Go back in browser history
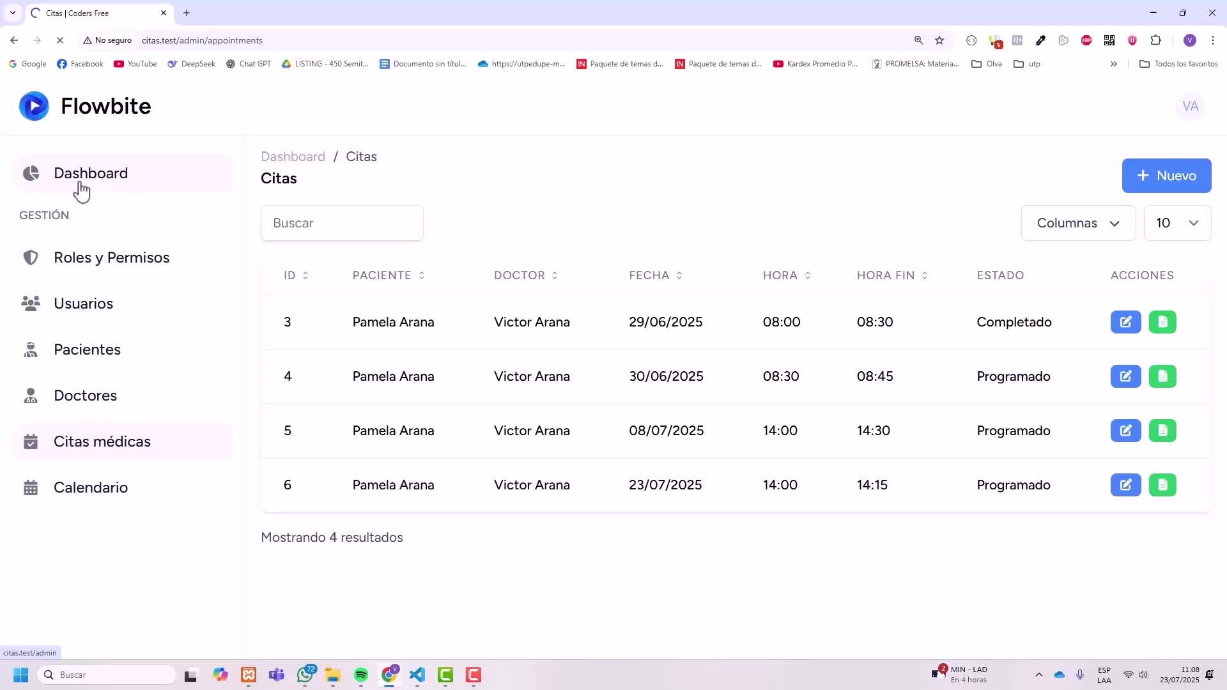 click(14, 40)
